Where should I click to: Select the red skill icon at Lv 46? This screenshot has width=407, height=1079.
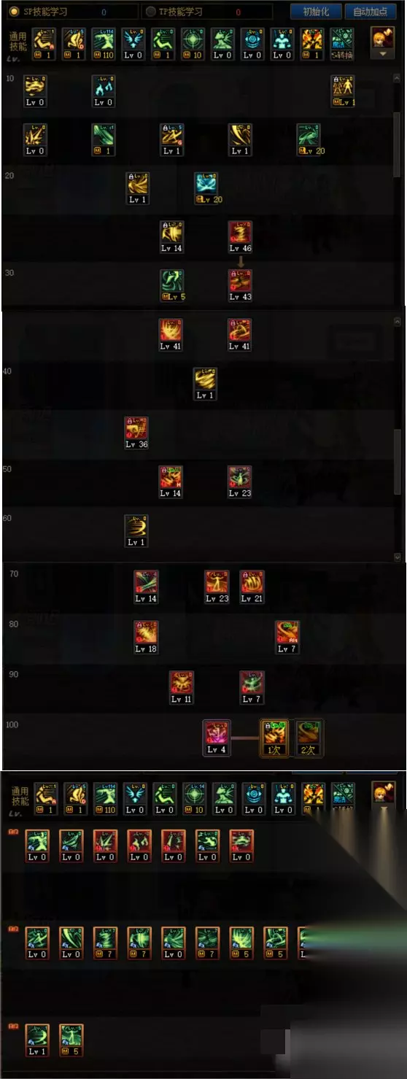(x=240, y=236)
